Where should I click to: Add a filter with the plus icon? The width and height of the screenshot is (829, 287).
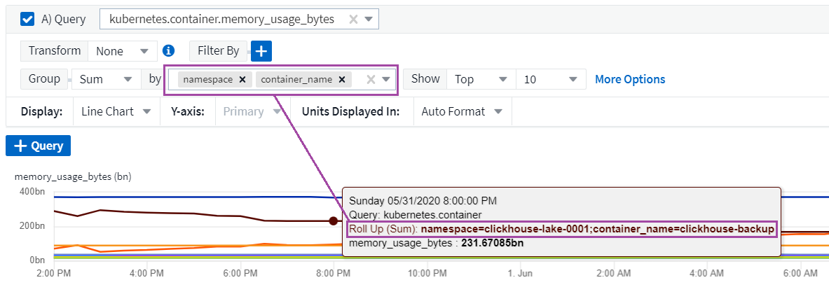pos(261,51)
